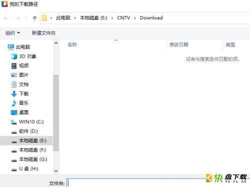Select 本地磁盘 (G:) drive in sidebar
Viewport: 250px width, 187px height.
(x=29, y=160)
